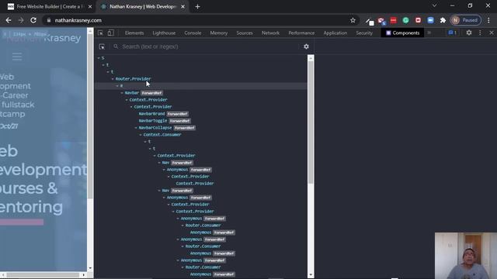Click the component tree scrollbar thumb
This screenshot has height=279, width=497.
click(x=311, y=122)
